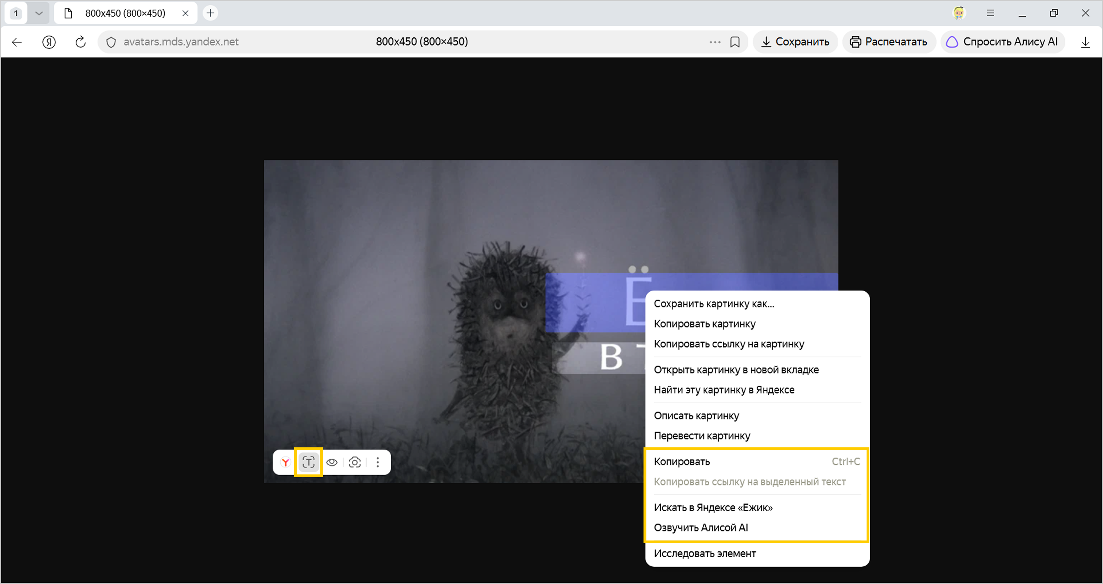
Task: Search by image with the camera icon
Action: [355, 462]
